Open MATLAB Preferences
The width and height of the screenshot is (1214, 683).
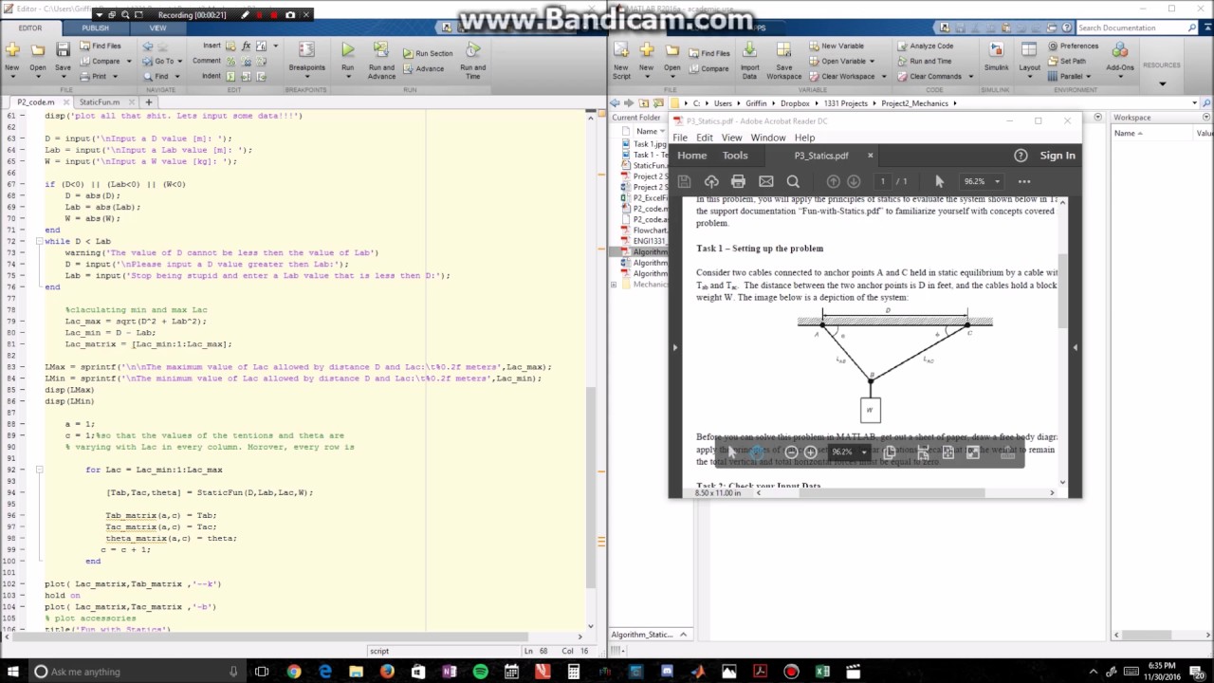(x=1073, y=46)
